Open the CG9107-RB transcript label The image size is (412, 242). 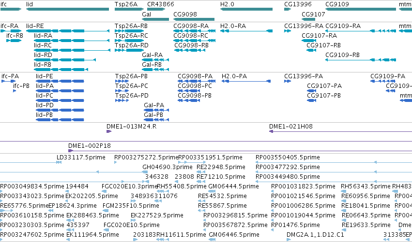[323, 45]
